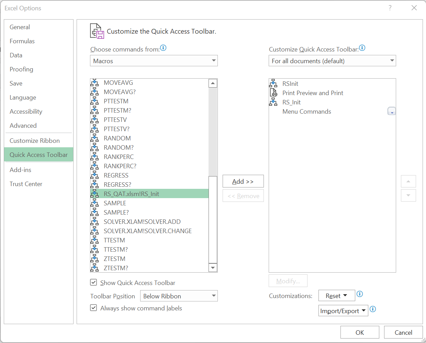Click the macro icon beside RS_QAT.xlsm!RS_Init
Image resolution: width=426 pixels, height=343 pixels.
tap(94, 194)
